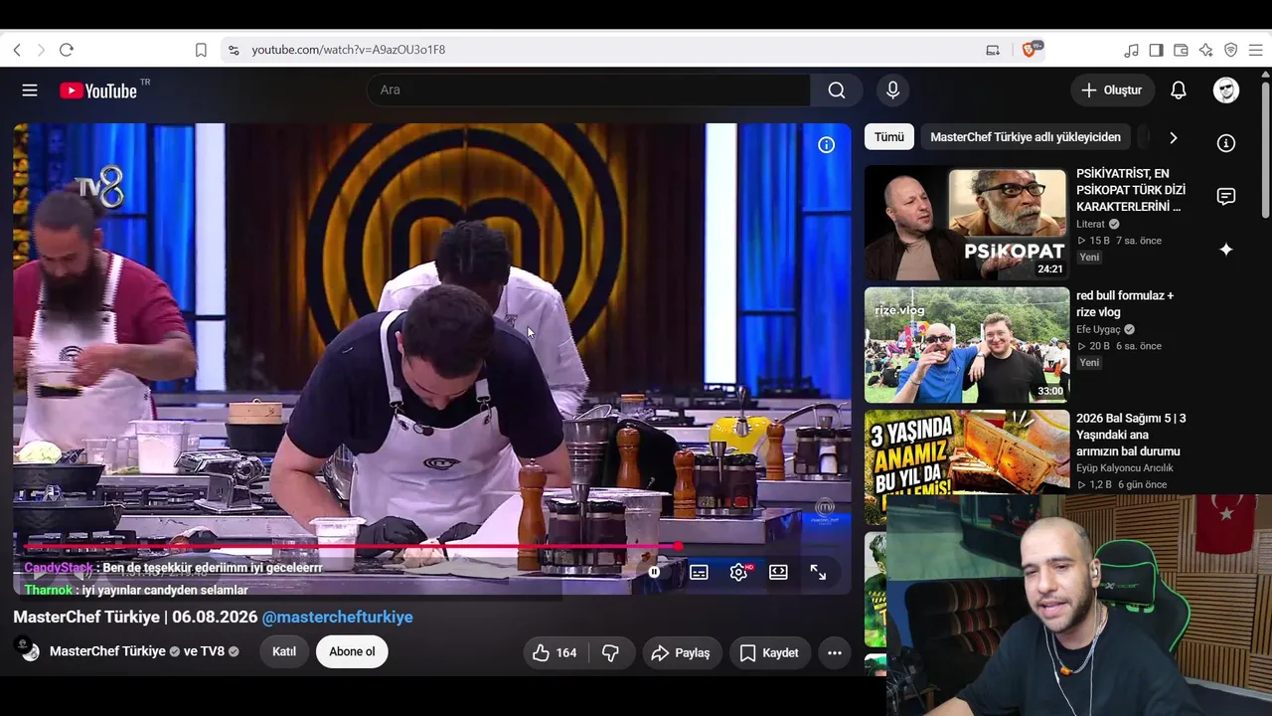This screenshot has width=1272, height=716.
Task: Click the Oluştur create button
Action: (1113, 90)
